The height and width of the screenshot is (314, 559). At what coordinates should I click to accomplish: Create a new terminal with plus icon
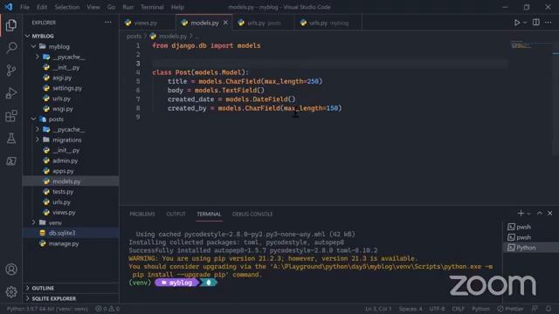(521, 213)
